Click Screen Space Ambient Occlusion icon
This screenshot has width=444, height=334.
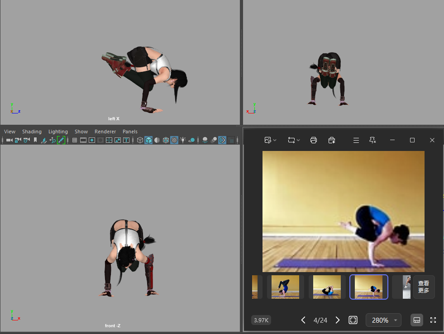[x=205, y=140]
